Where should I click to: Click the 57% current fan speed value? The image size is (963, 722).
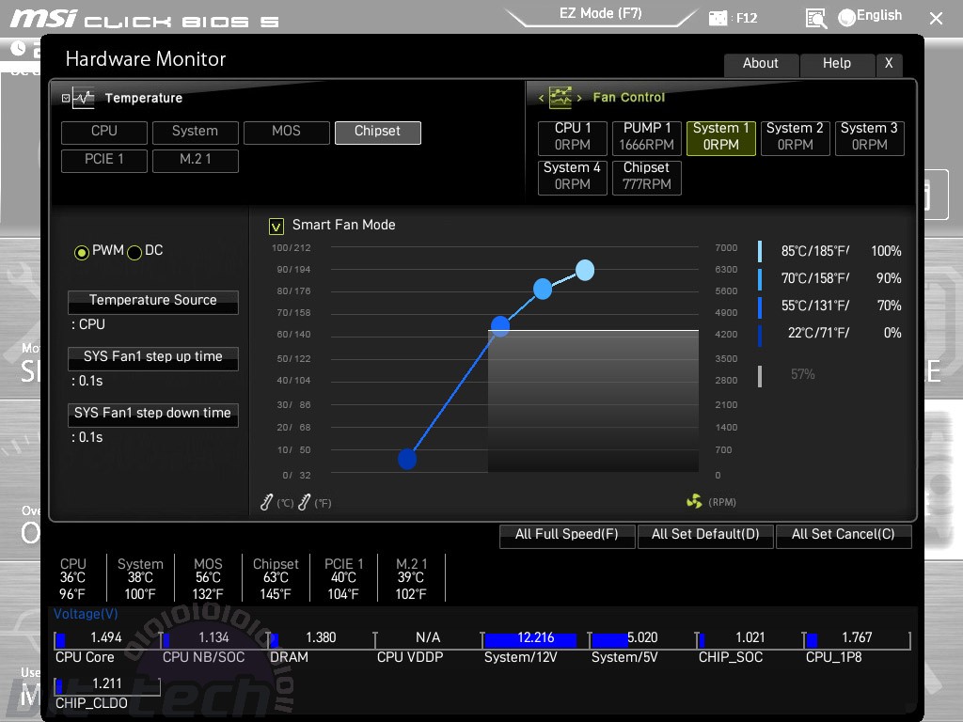pyautogui.click(x=803, y=374)
